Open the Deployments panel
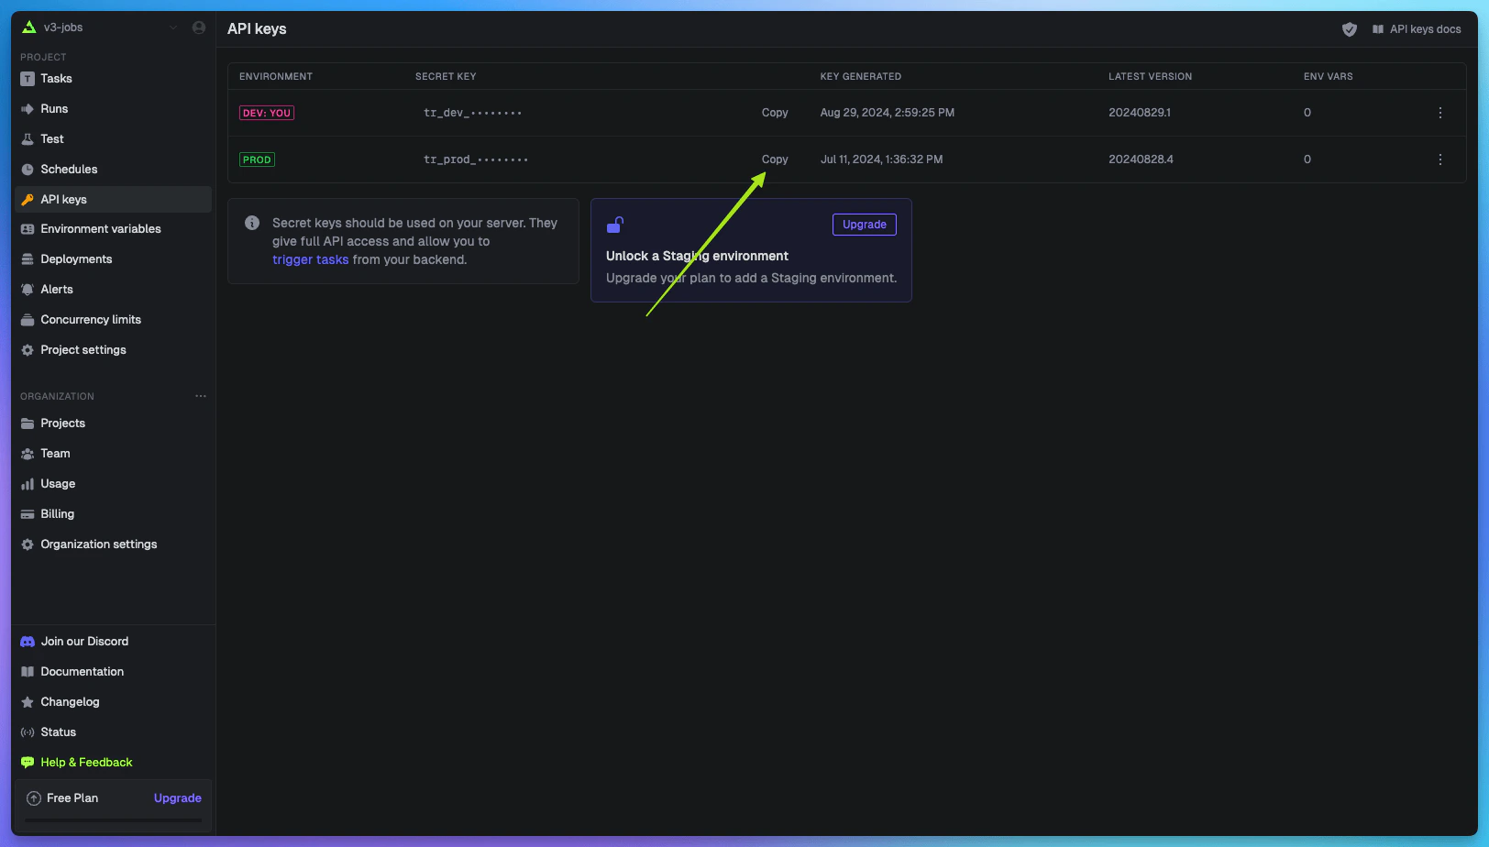 coord(77,258)
